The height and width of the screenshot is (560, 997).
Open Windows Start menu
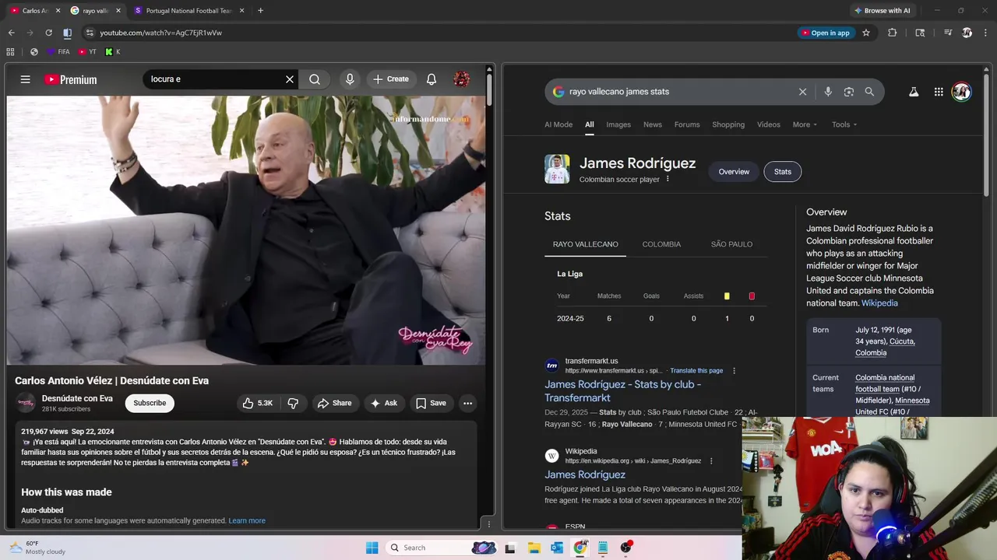(372, 548)
